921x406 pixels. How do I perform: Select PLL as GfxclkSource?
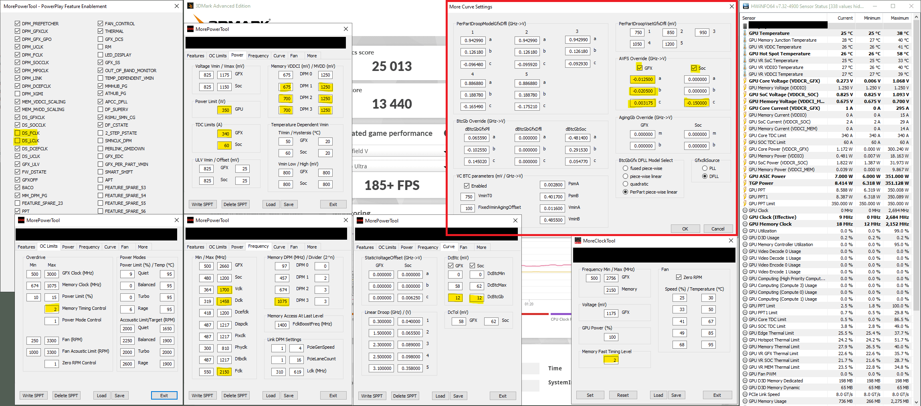pyautogui.click(x=705, y=168)
